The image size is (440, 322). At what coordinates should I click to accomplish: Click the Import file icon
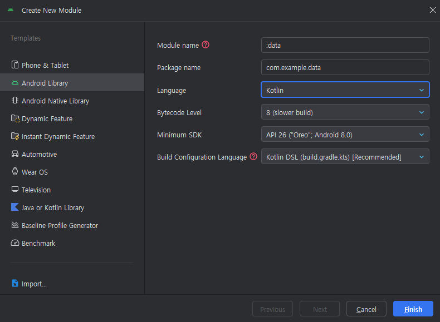click(x=15, y=283)
